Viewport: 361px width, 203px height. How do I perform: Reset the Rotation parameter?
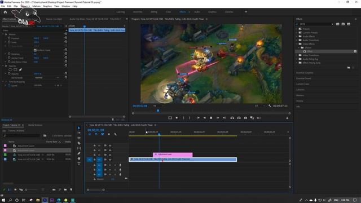66,54
